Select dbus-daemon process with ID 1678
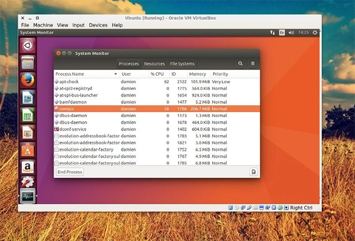Image resolution: width=355 pixels, height=241 pixels. tap(157, 122)
